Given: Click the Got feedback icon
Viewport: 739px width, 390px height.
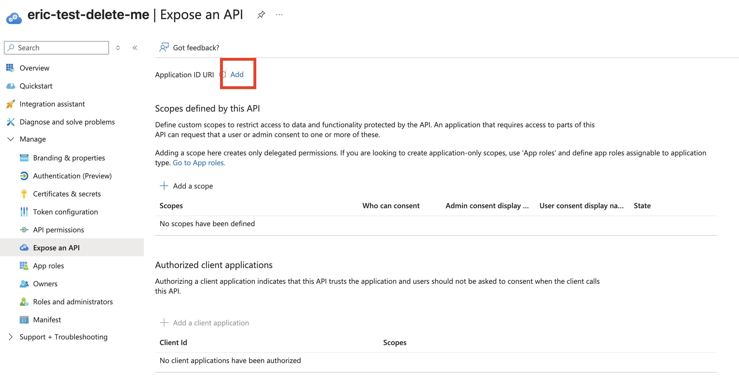Looking at the screenshot, I should 164,47.
